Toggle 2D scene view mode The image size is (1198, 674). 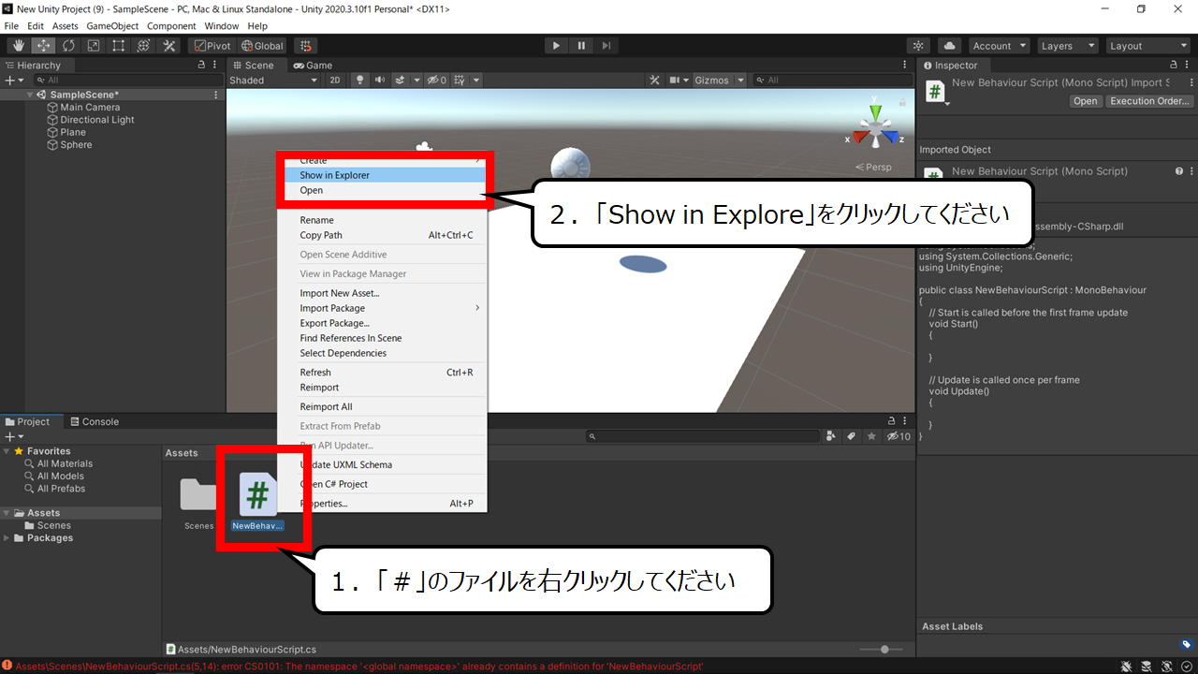tap(335, 81)
